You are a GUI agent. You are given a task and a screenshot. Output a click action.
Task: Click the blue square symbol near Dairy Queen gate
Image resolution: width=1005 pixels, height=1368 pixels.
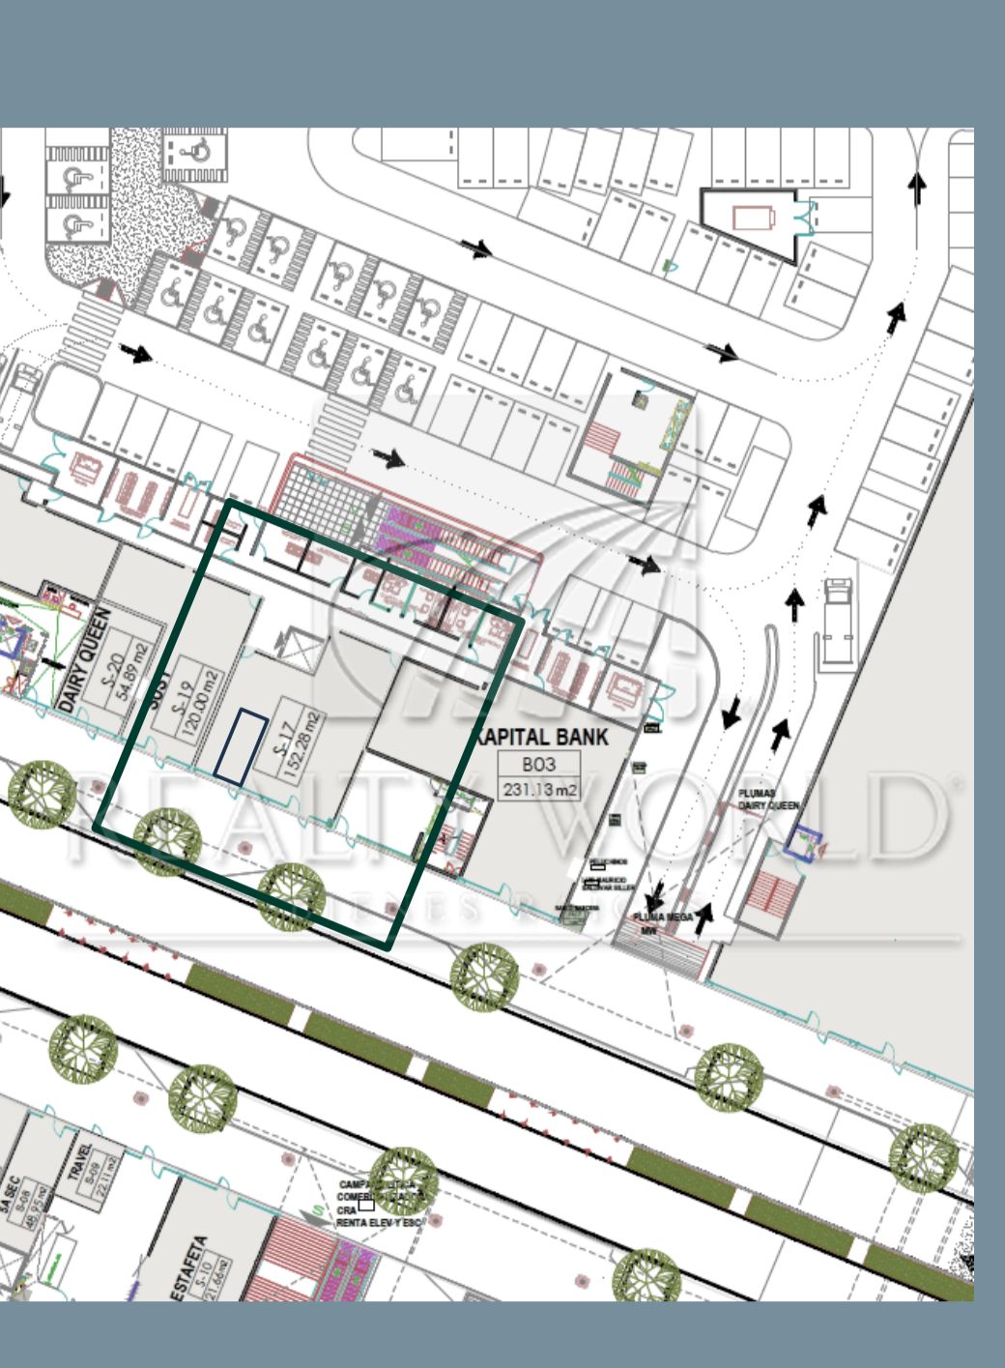coord(801,844)
